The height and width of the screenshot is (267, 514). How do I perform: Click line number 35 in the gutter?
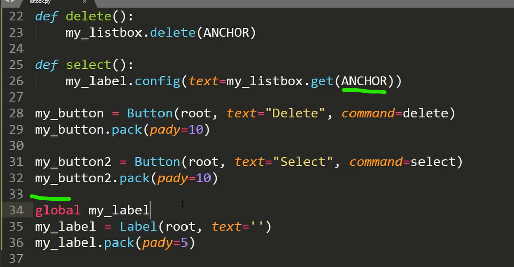(16, 226)
